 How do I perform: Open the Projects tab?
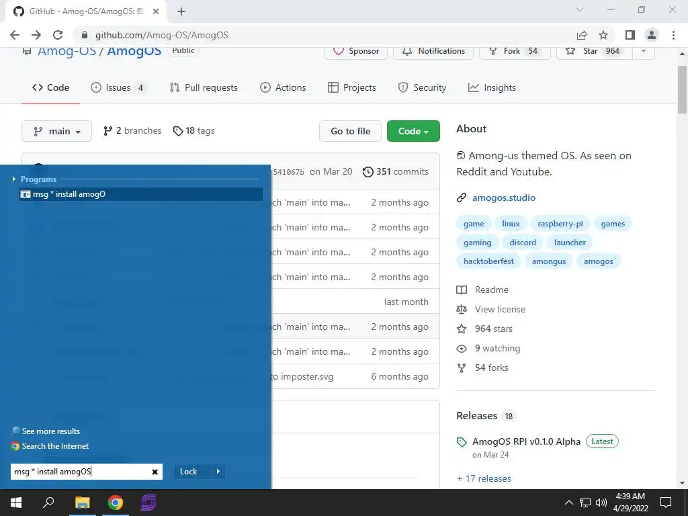[x=352, y=88]
